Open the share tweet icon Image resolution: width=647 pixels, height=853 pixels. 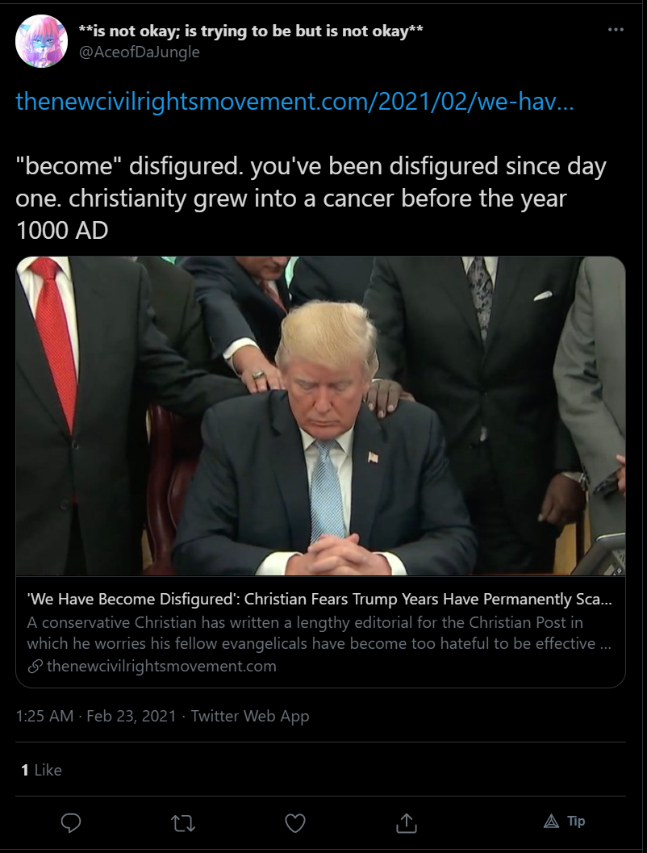[406, 823]
